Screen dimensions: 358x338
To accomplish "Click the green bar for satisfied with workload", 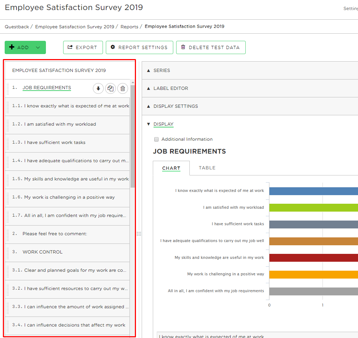I will coord(314,208).
